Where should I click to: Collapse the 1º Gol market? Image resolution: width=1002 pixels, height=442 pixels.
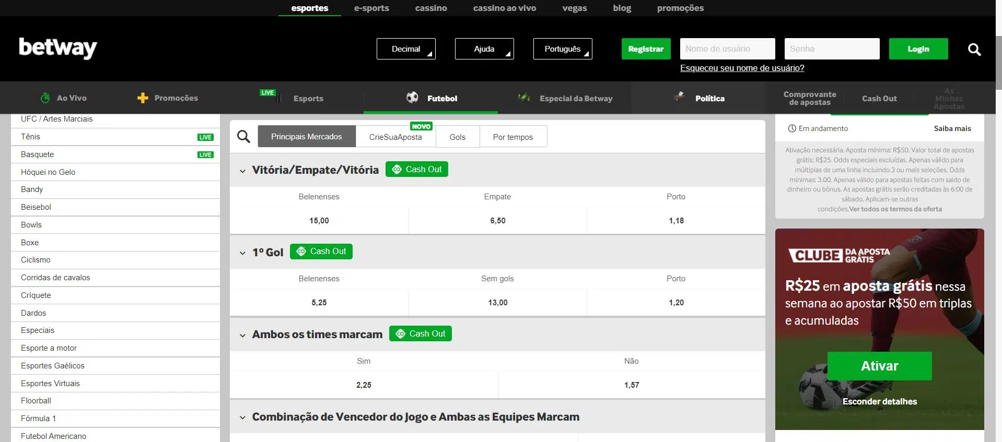[242, 253]
